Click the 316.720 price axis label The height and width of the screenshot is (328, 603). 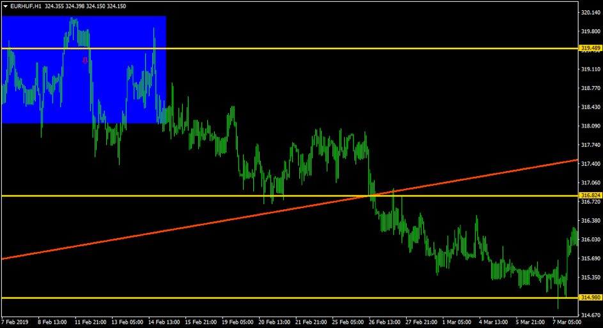click(x=591, y=202)
